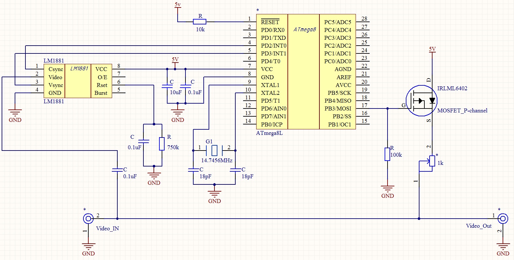This screenshot has height=260, width=514.
Task: Click the Burst pin label on LM1881
Action: 101,93
